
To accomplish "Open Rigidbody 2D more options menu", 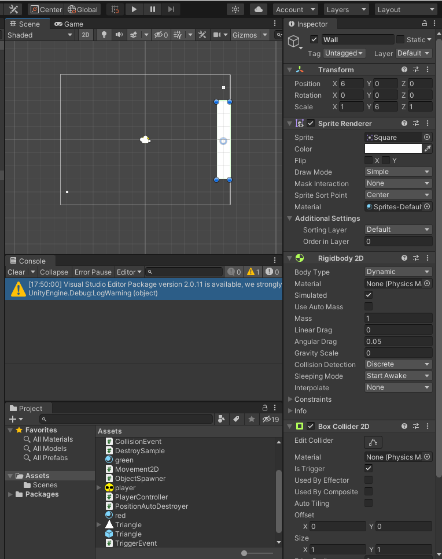I will [x=428, y=258].
